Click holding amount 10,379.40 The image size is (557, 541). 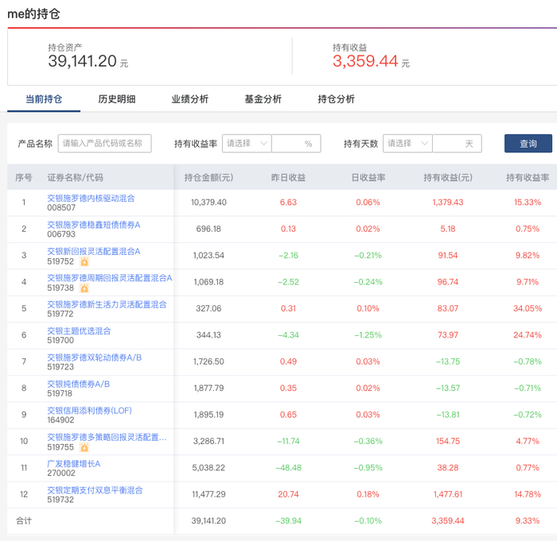coord(208,203)
